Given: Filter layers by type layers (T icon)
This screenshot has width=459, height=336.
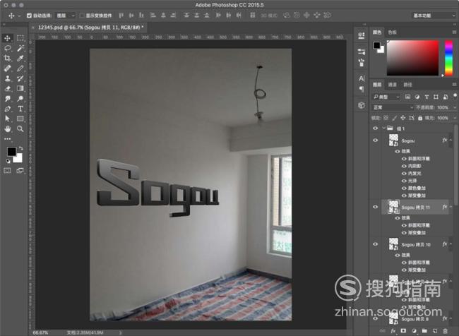Looking at the screenshot, I should tap(427, 97).
